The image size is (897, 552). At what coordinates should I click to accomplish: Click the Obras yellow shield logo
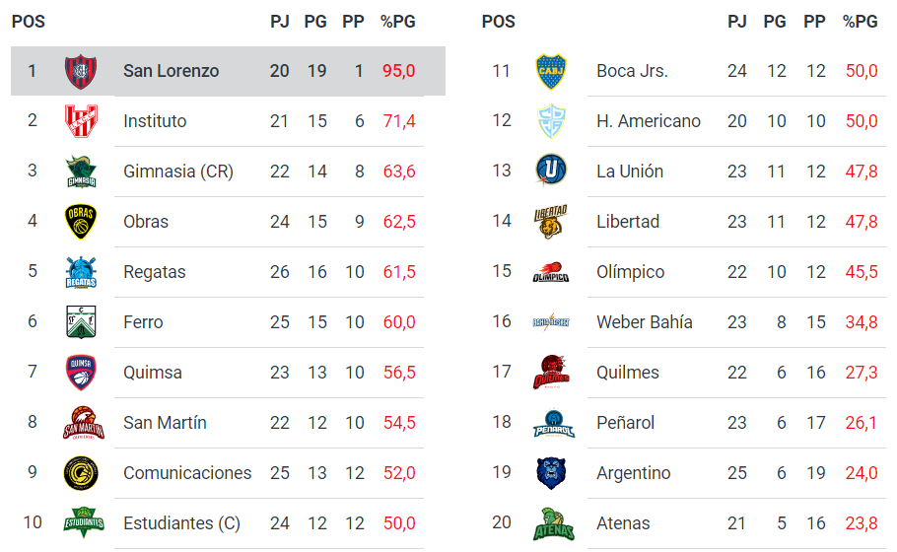tap(81, 222)
